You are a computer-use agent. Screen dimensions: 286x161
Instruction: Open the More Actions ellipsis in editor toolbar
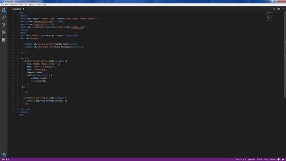(x=283, y=9)
